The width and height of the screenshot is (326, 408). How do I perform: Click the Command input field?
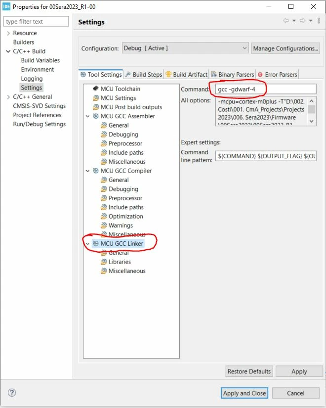click(x=266, y=89)
